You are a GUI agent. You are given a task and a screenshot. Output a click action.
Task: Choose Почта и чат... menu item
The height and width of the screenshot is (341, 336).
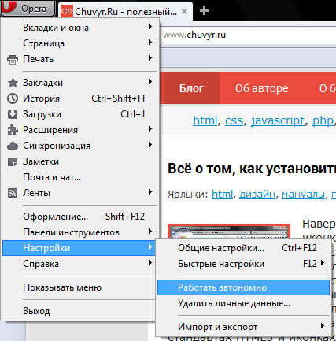pos(80,177)
